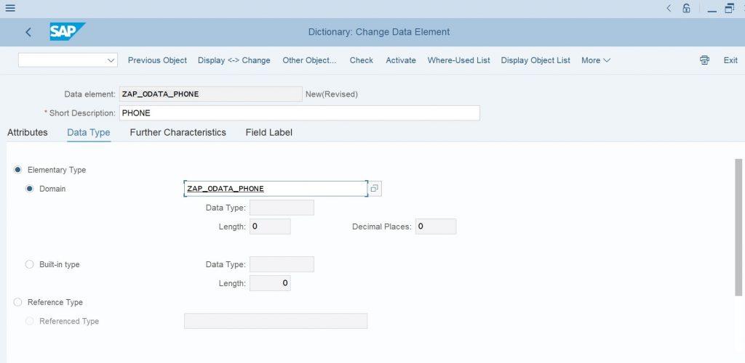The height and width of the screenshot is (363, 745).
Task: Click the Exit button
Action: pyautogui.click(x=730, y=60)
